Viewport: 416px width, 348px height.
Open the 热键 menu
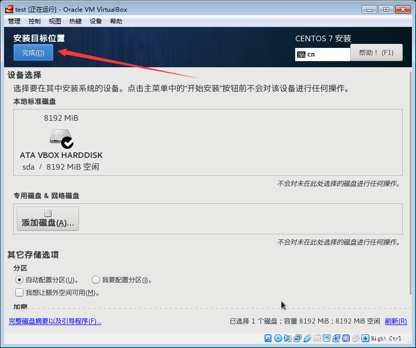pos(75,21)
